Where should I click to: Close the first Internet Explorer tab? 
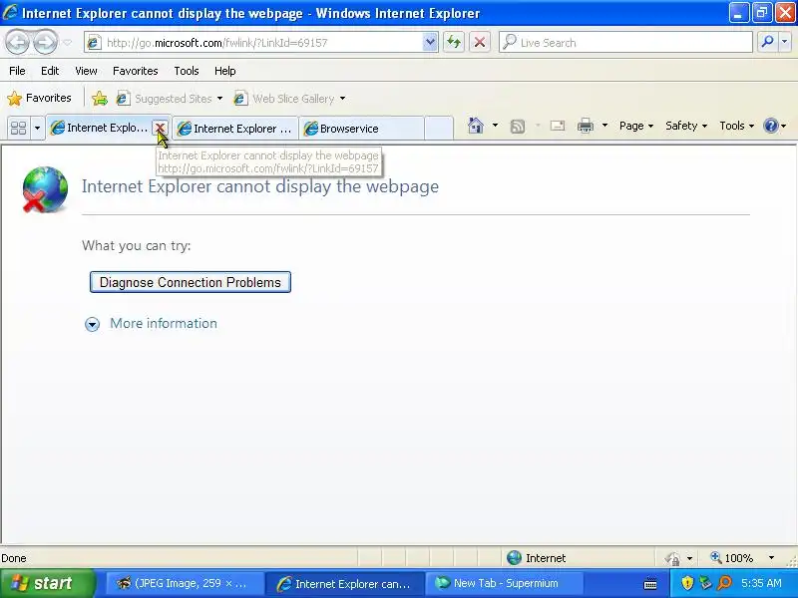coord(161,128)
